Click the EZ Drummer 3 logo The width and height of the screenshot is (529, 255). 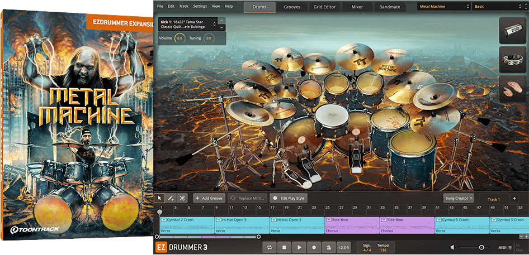click(182, 248)
